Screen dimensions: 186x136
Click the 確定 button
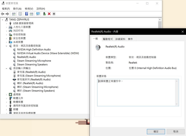point(156,132)
